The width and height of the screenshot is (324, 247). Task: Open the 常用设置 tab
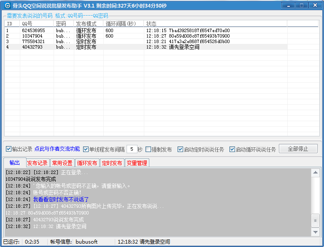pyautogui.click(x=62, y=163)
